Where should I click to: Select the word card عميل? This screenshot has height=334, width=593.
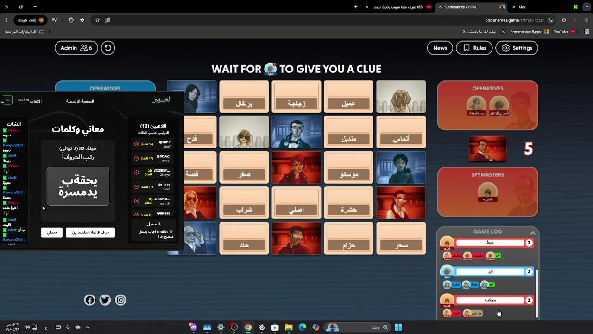[348, 96]
